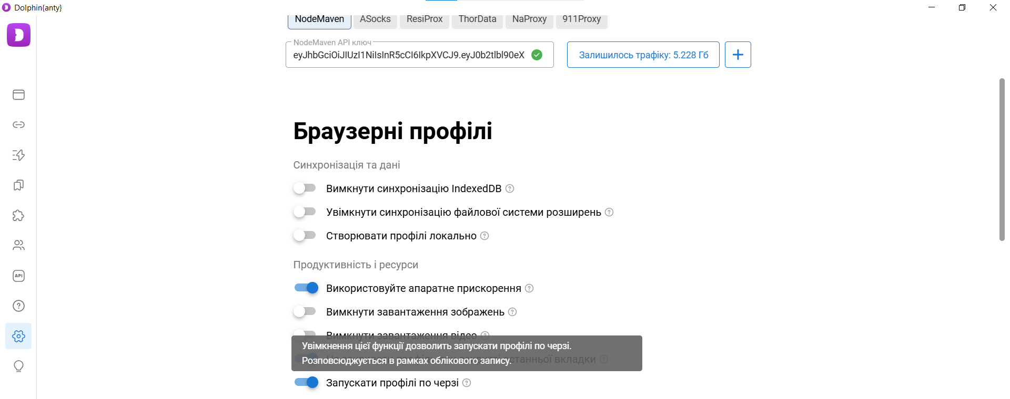Screen dimensions: 1010x399
Task: Click help icon next to launch profiles queue
Action: (x=467, y=383)
